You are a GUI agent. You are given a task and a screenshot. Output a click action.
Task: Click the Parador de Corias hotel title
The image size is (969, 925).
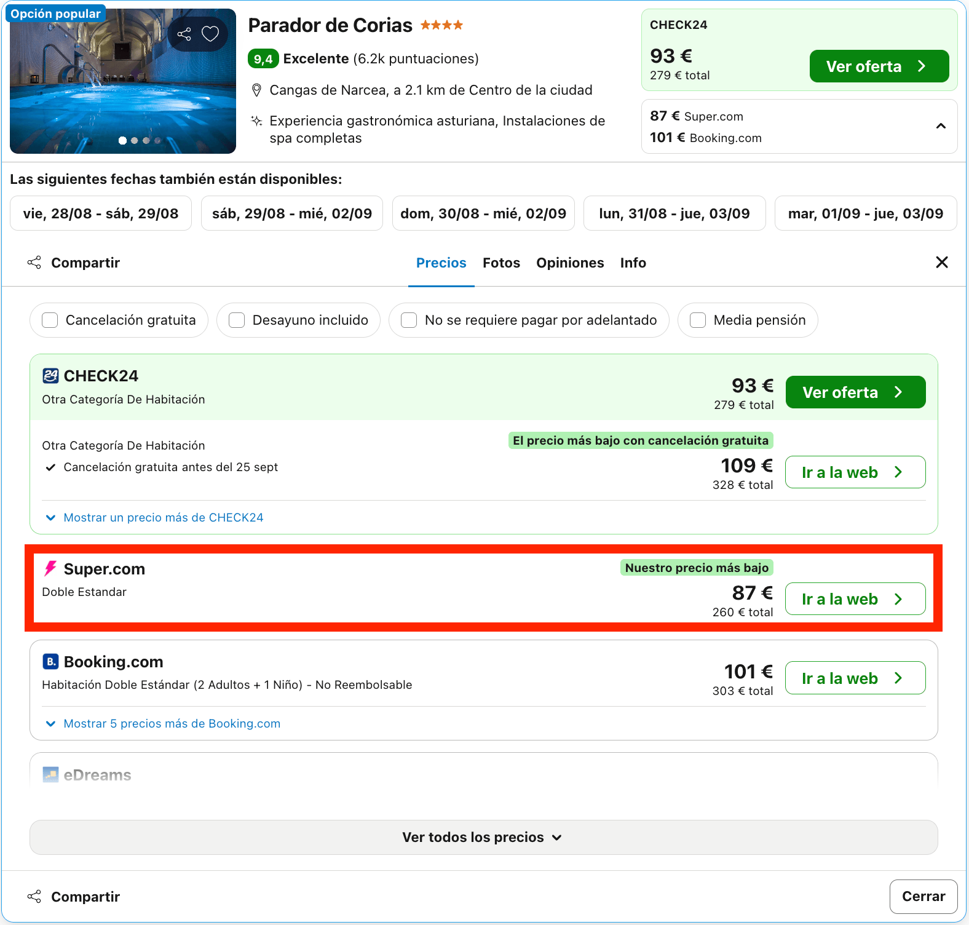(330, 25)
